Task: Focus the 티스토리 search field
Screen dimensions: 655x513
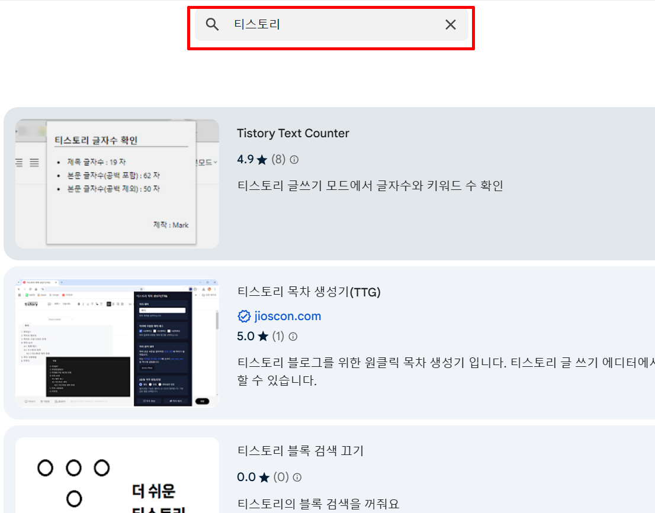Action: tap(331, 25)
